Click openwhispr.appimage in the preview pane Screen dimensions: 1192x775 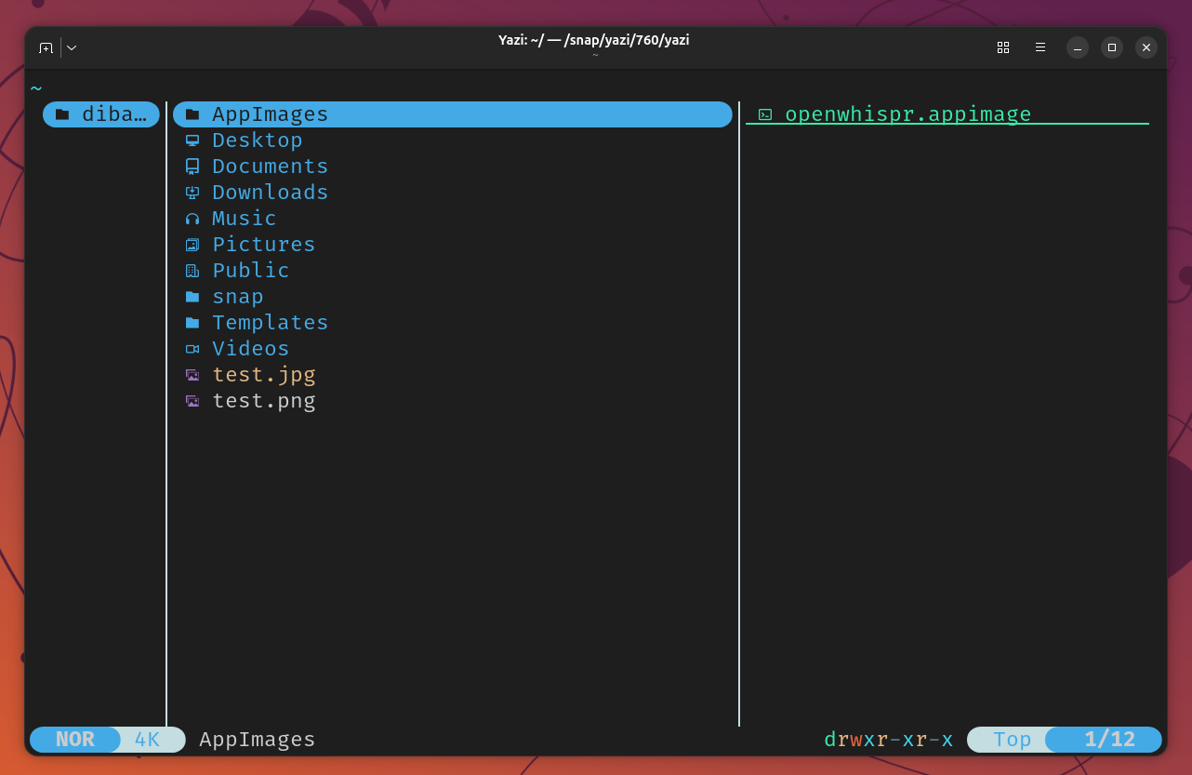pyautogui.click(x=908, y=114)
